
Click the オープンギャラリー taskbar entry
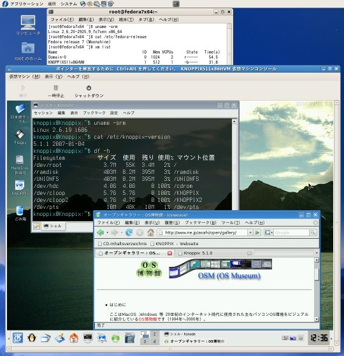(x=194, y=341)
